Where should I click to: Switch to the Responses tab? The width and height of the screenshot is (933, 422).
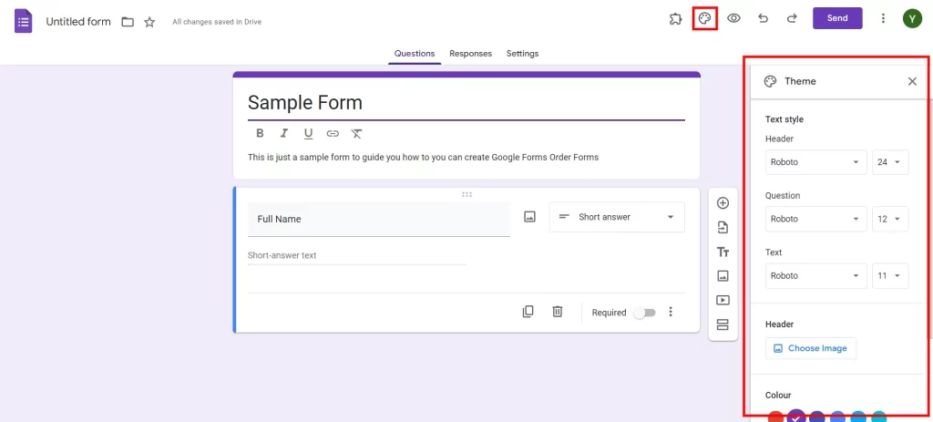(471, 54)
